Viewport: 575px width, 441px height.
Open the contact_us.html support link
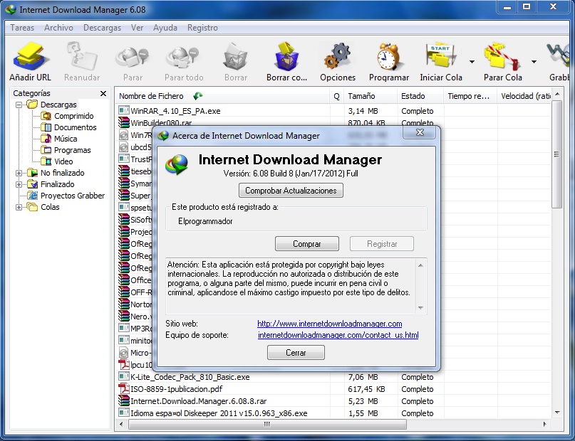click(338, 335)
